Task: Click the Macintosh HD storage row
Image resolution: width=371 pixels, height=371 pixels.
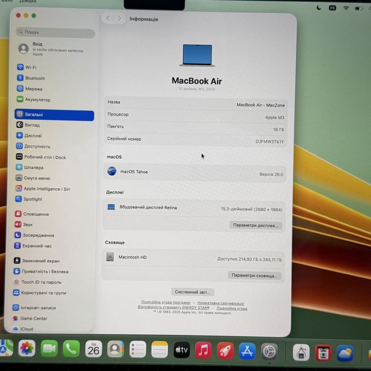Action: tap(193, 258)
